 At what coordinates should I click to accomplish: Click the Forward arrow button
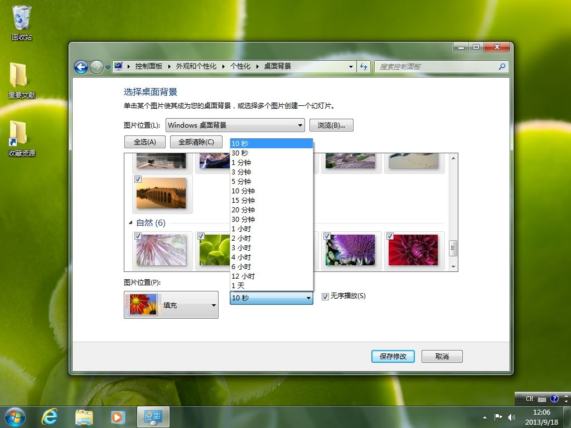96,67
